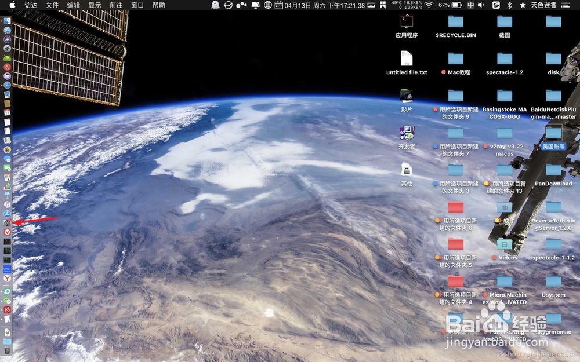Click the ghost icon in menu bar
Viewport: 580px width, 362px height.
(x=215, y=5)
